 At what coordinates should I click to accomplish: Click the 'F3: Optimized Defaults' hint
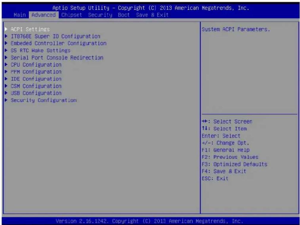pos(234,164)
